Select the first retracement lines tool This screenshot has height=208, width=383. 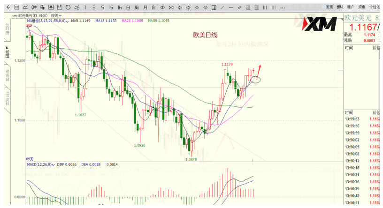click(x=248, y=7)
